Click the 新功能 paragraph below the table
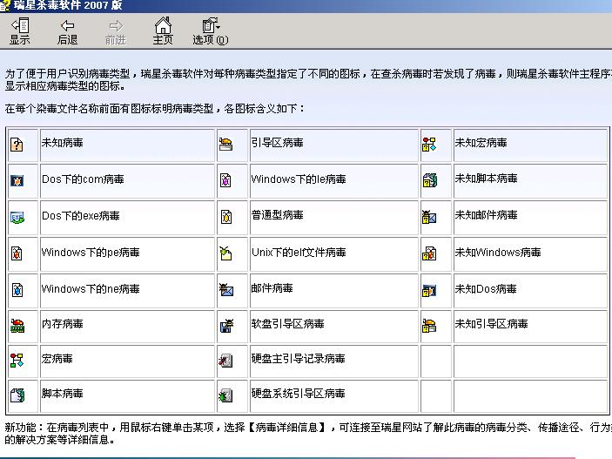Screen dimensions: 612x459 [x=308, y=433]
